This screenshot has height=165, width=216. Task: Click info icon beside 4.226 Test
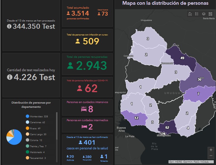[9, 77]
